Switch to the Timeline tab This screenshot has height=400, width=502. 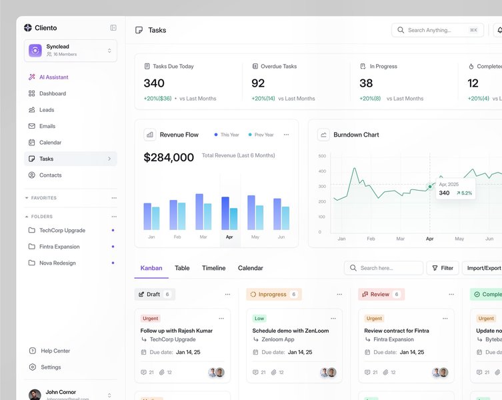[214, 268]
